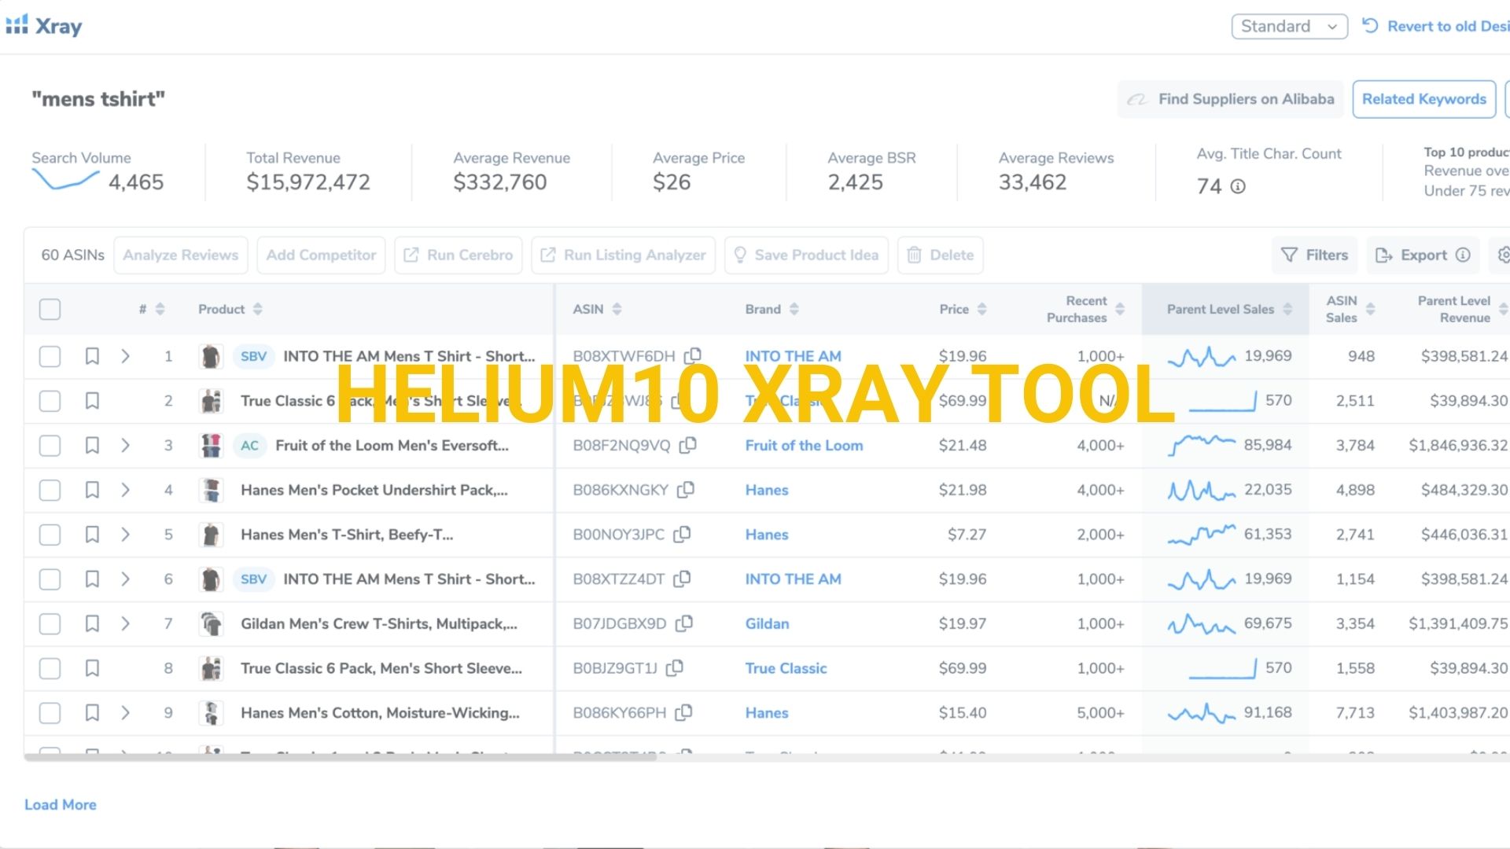This screenshot has width=1510, height=849.
Task: Bookmark row 9 Hanes Cotton Moisture-Wicking
Action: point(92,712)
